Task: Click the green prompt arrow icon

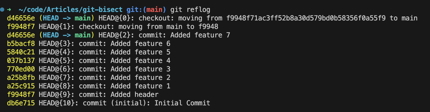Action: click(x=9, y=10)
